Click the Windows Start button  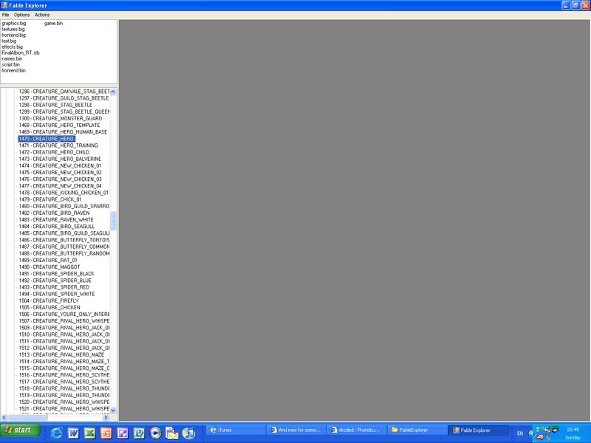click(20, 430)
